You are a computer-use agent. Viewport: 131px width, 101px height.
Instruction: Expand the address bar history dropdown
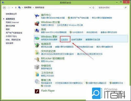tap(90, 8)
